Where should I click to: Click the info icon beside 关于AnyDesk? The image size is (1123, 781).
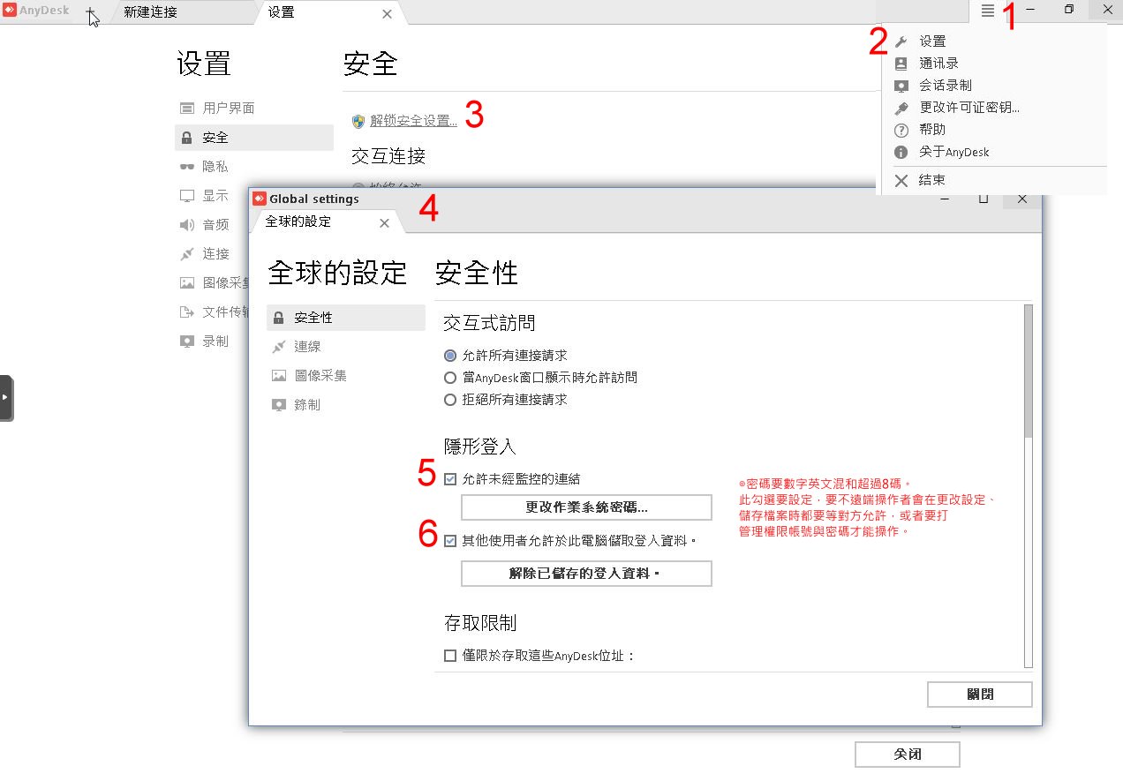pos(901,152)
